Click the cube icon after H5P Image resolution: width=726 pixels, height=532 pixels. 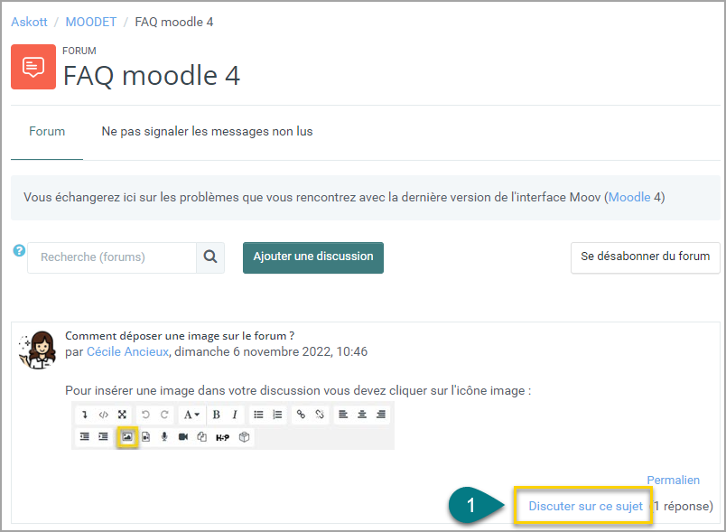[x=245, y=436]
